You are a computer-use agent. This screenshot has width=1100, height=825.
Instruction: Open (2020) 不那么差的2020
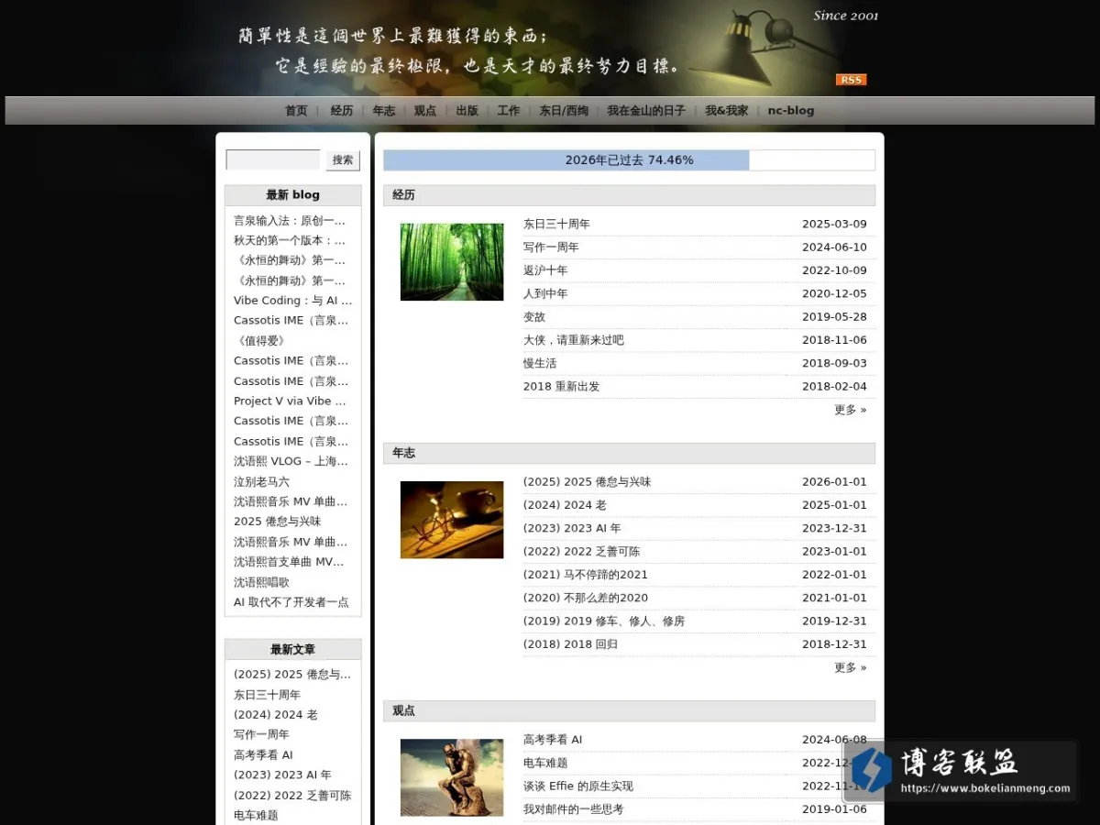[586, 598]
